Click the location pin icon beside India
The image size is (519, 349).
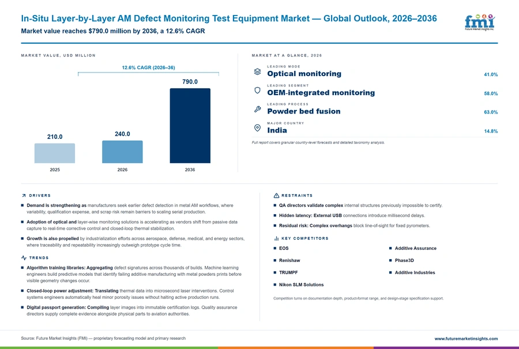pos(257,128)
